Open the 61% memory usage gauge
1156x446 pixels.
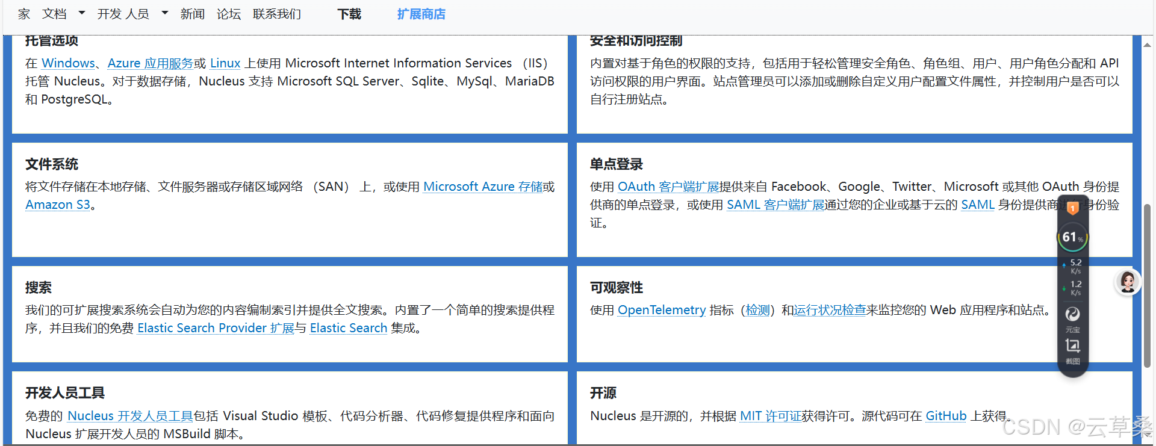click(1072, 237)
